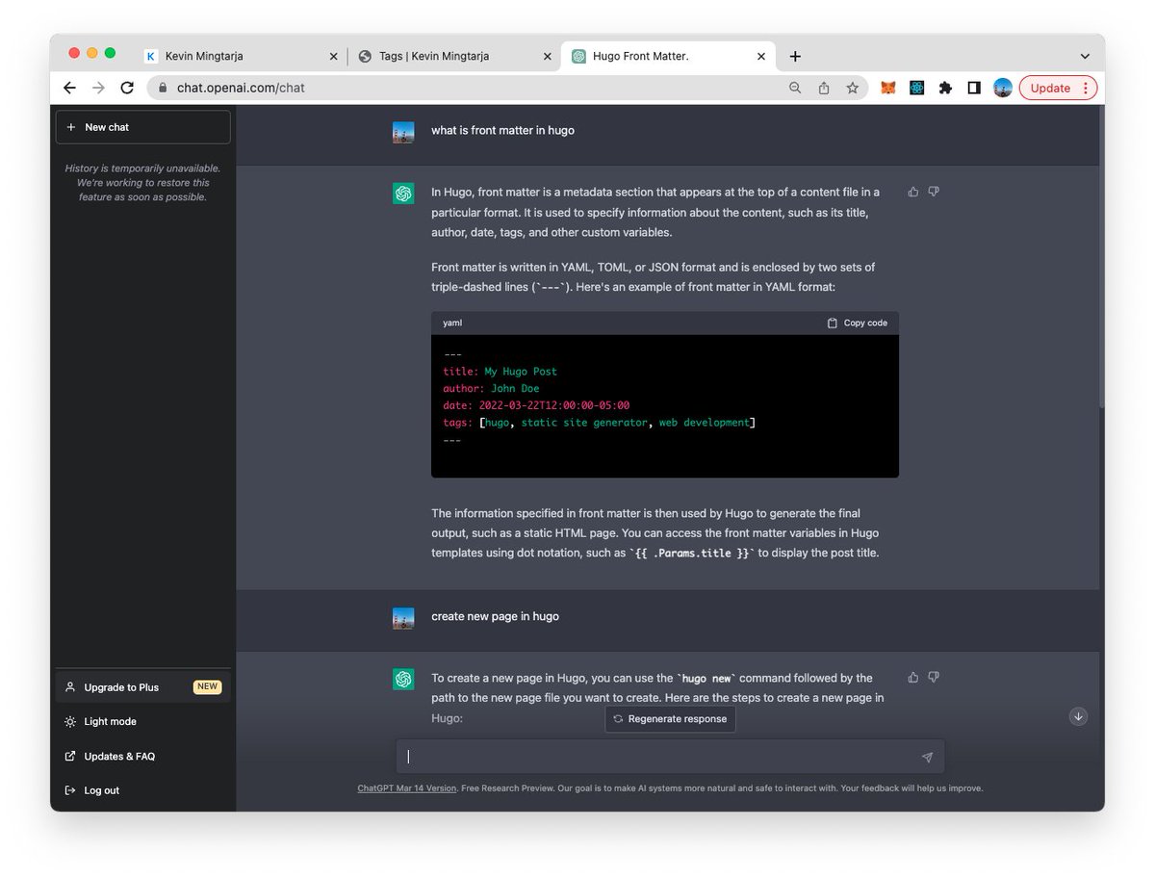Bookmark the page with the star icon
The image size is (1155, 878).
[x=853, y=88]
